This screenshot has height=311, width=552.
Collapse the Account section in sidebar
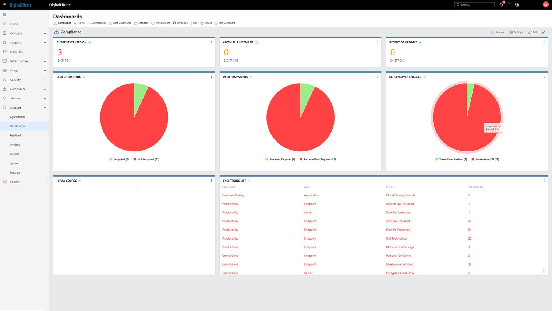pos(45,108)
